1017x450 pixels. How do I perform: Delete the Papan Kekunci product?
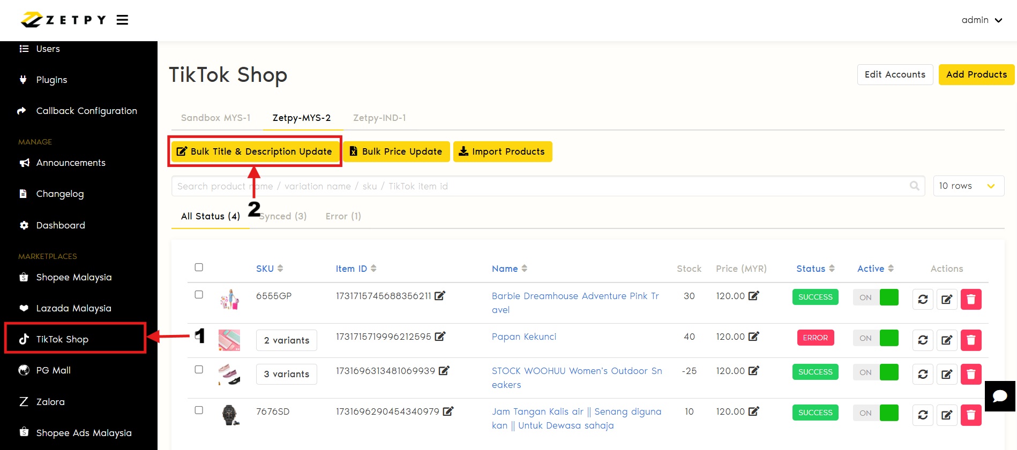970,340
